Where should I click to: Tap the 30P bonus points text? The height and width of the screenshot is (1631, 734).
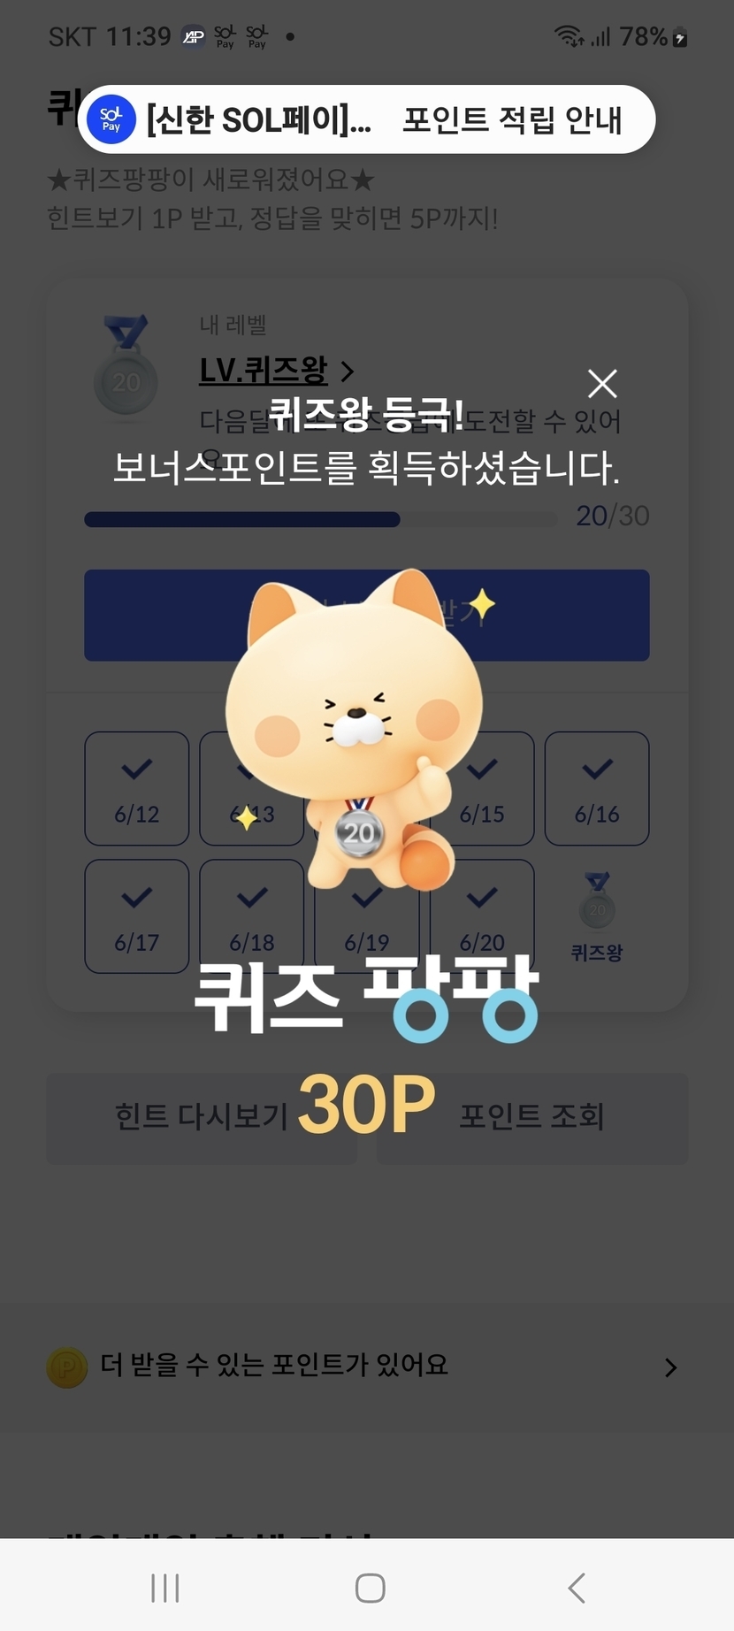[x=366, y=1104]
